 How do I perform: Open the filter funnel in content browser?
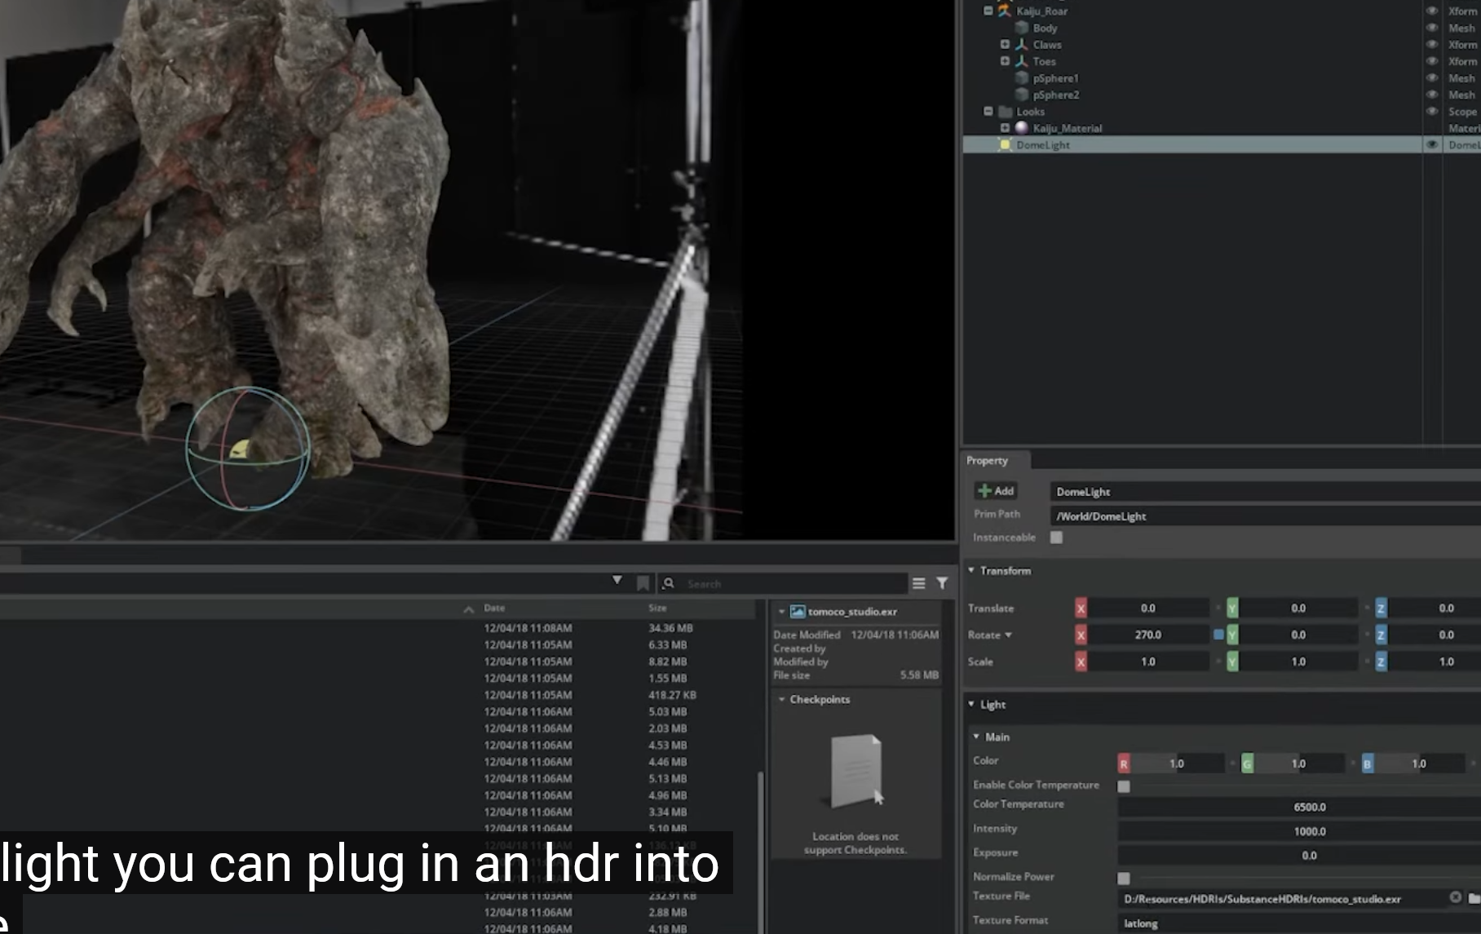click(x=942, y=583)
